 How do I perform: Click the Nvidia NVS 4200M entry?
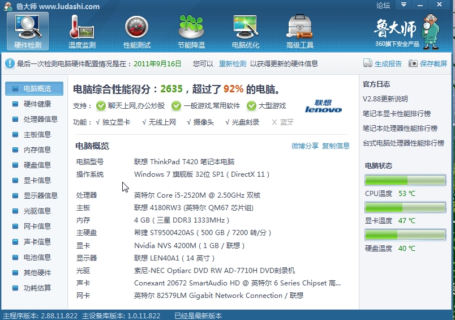189,246
